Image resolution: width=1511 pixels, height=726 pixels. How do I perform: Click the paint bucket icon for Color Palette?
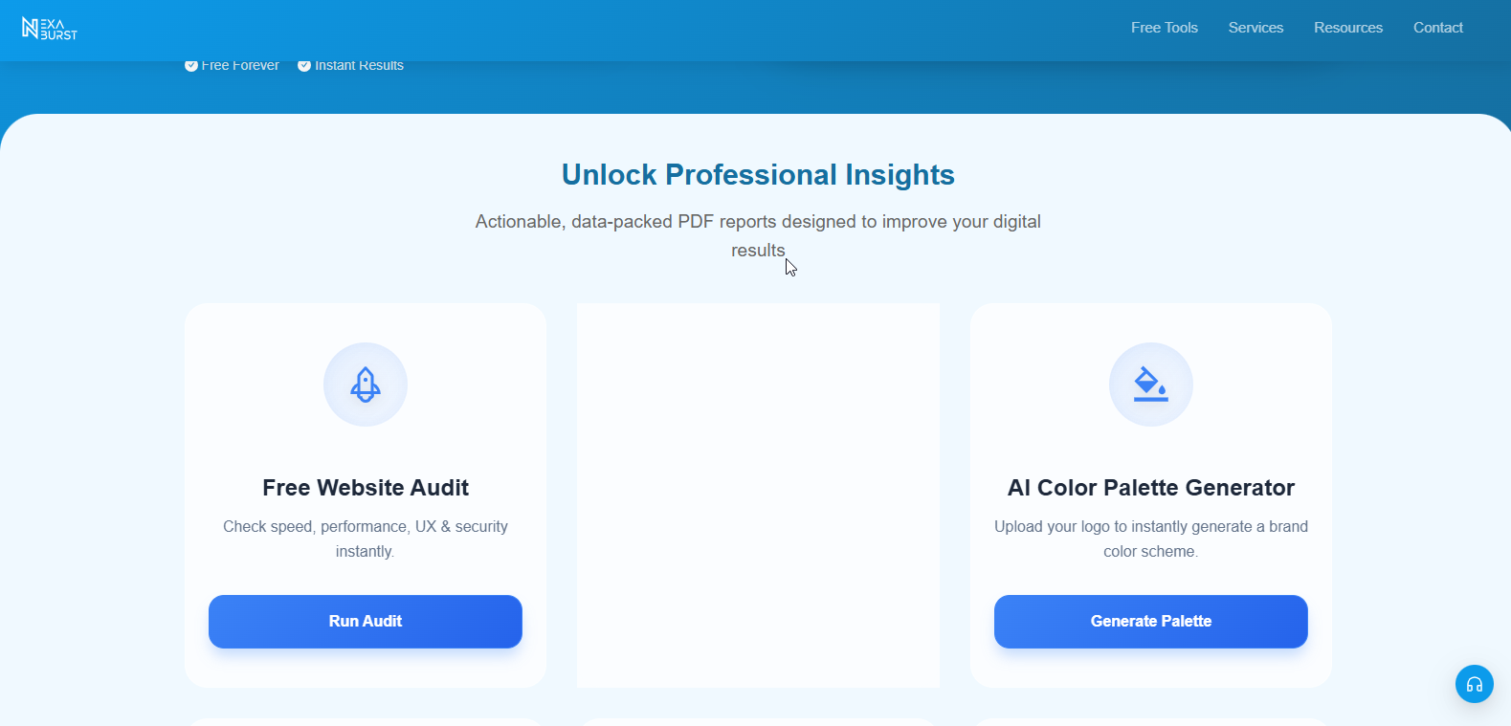(x=1151, y=385)
